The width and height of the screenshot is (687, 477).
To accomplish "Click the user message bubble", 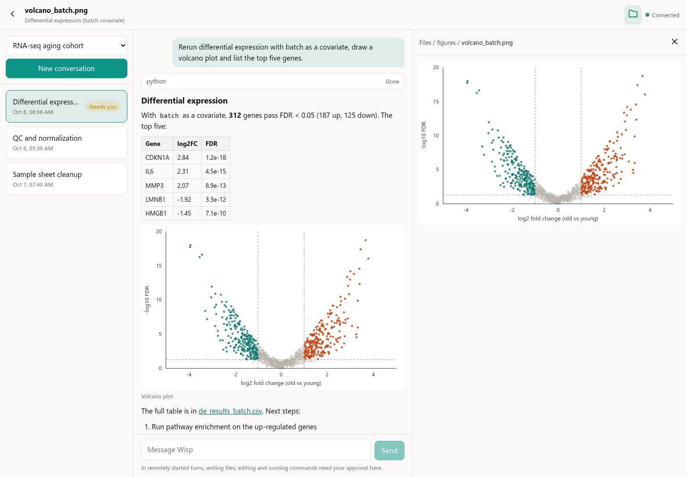I will [x=289, y=52].
